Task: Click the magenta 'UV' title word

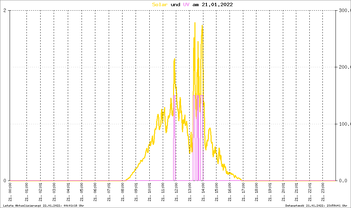Action: pyautogui.click(x=186, y=4)
